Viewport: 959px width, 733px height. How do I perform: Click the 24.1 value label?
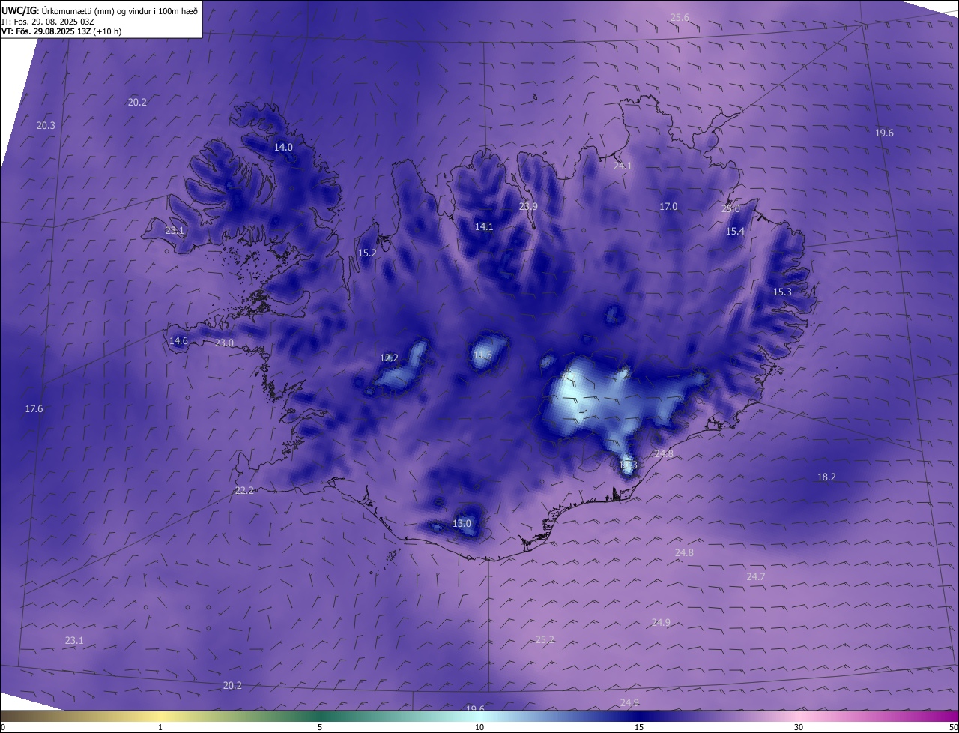(623, 166)
